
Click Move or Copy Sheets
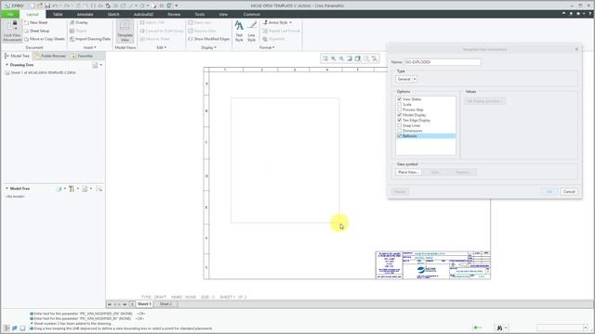click(x=45, y=39)
